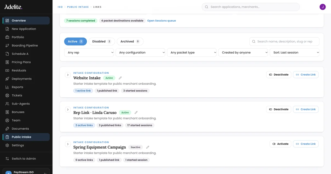Click the PayStream ISO account switcher
This screenshot has width=331, height=174.
coord(26,171)
